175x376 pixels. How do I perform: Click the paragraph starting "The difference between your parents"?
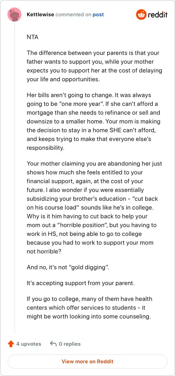coord(94,66)
